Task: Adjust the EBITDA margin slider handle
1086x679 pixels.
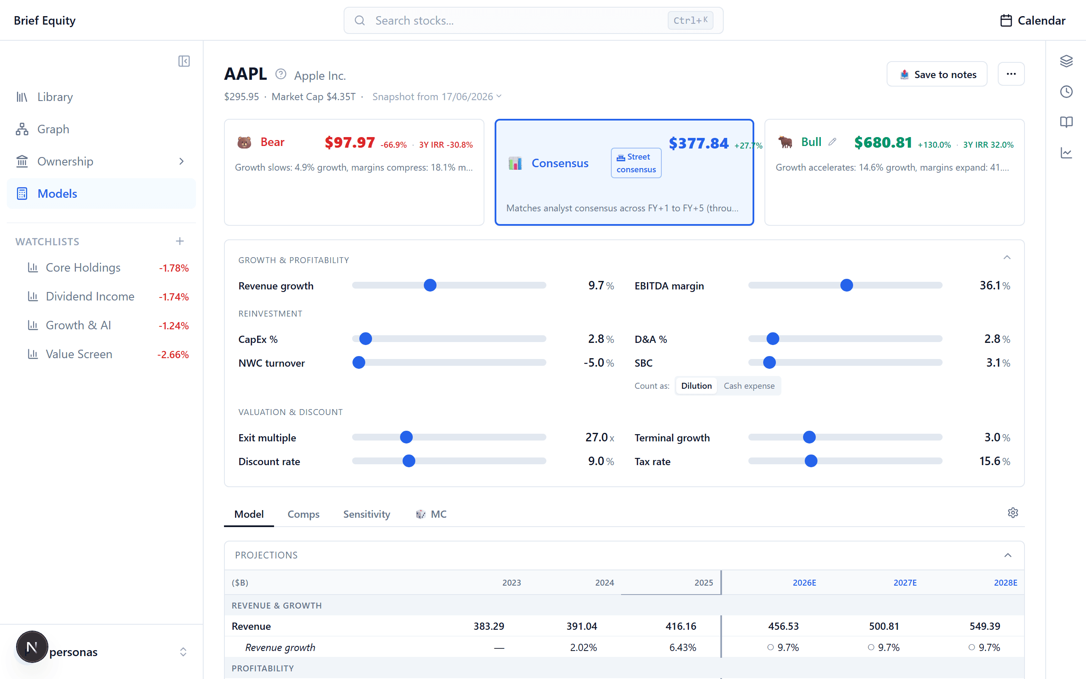Action: 846,286
